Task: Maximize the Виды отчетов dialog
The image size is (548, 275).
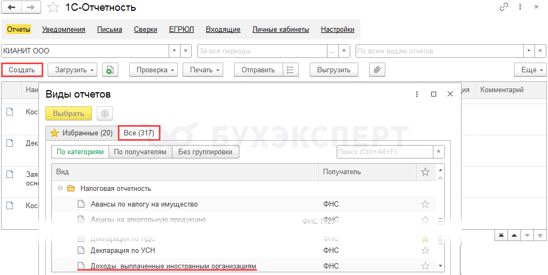Action: tap(434, 94)
